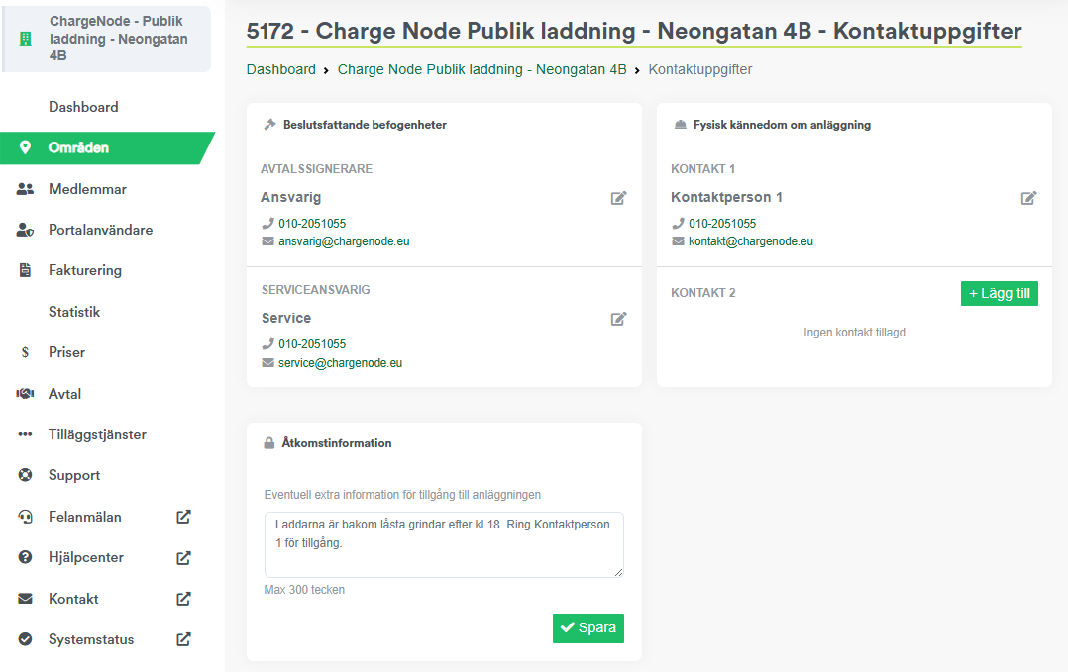Click the Hjälpcenter external link icon

coord(183,557)
